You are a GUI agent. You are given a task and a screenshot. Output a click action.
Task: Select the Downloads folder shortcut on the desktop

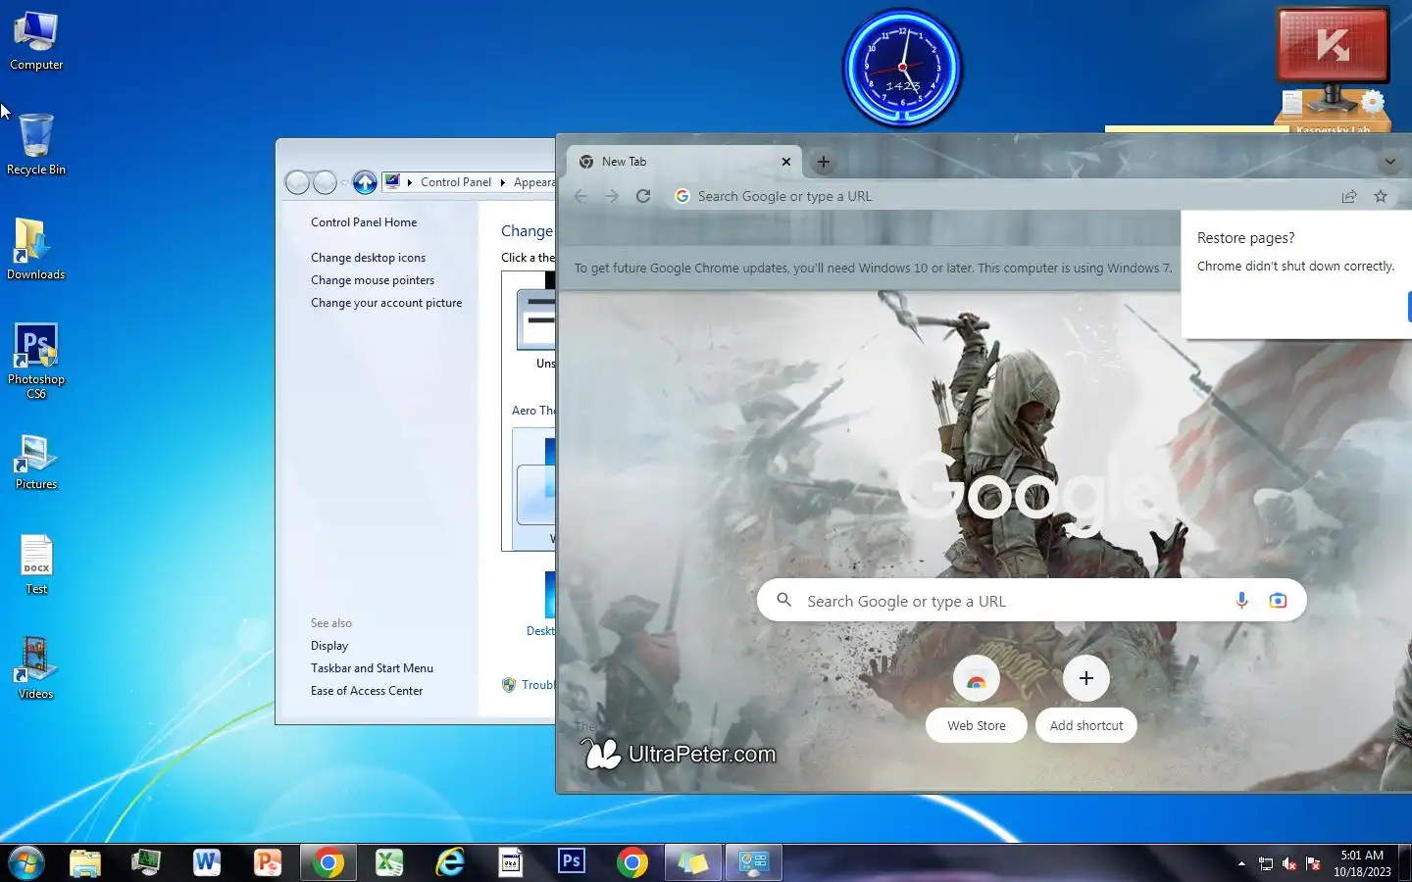click(x=36, y=249)
